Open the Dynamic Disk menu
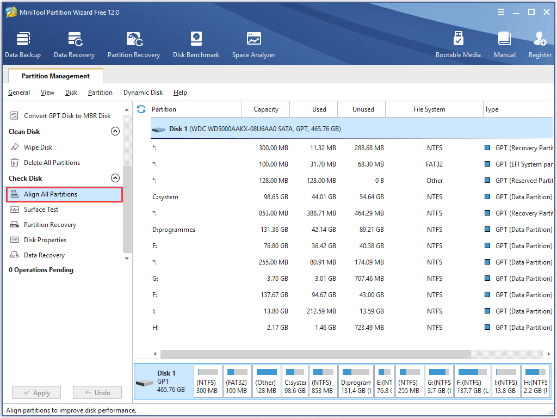The image size is (557, 418). 143,93
